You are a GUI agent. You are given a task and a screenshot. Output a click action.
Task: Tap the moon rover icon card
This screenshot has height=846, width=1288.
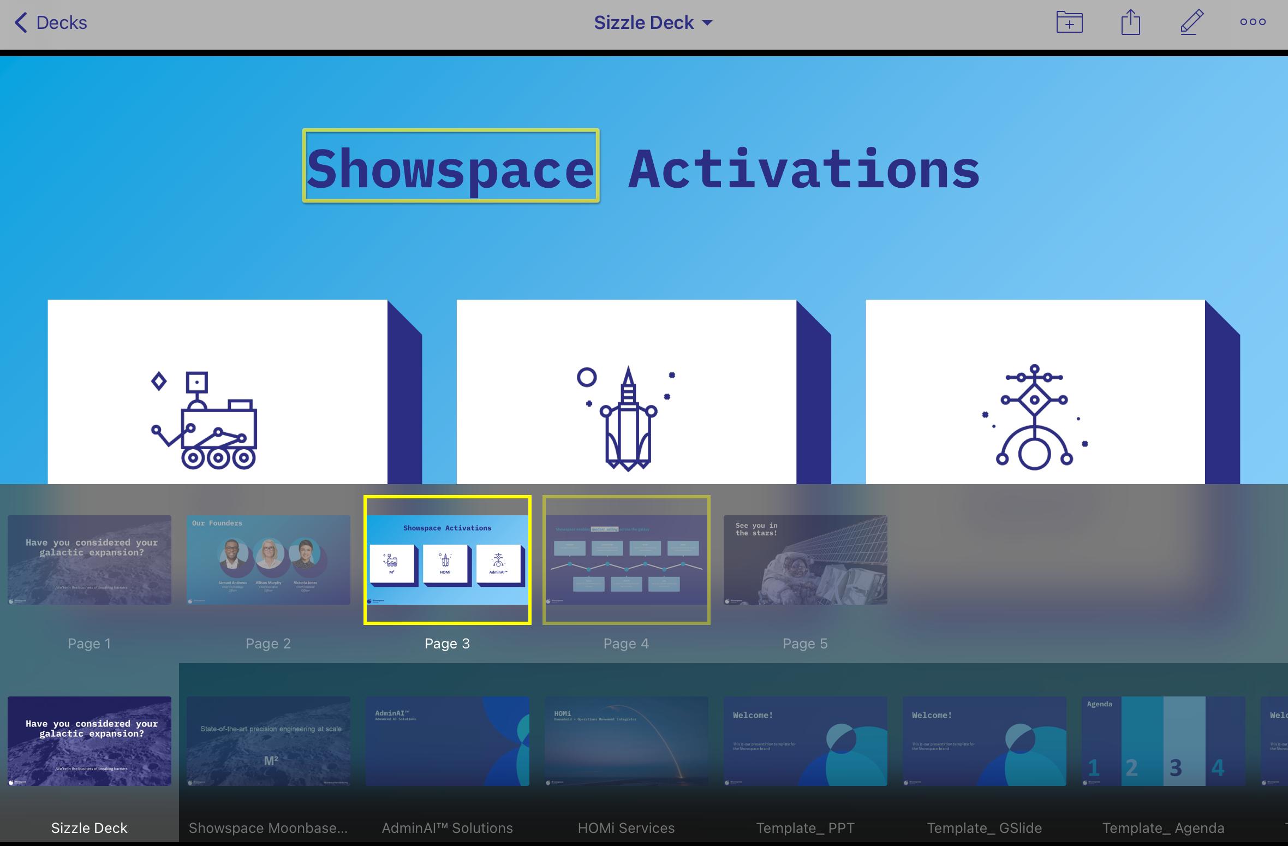(x=235, y=392)
